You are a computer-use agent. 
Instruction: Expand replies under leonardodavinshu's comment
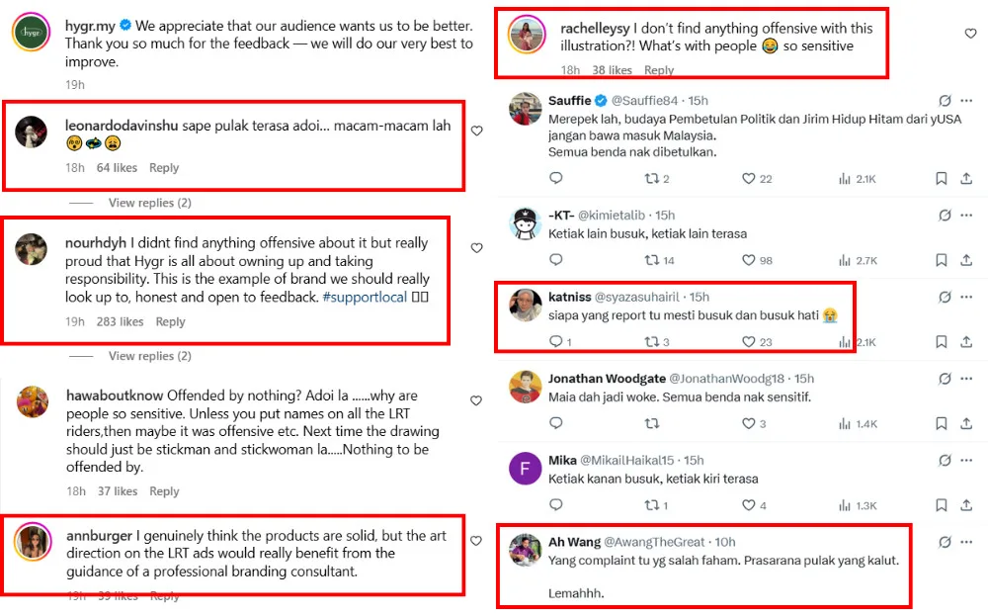(149, 203)
